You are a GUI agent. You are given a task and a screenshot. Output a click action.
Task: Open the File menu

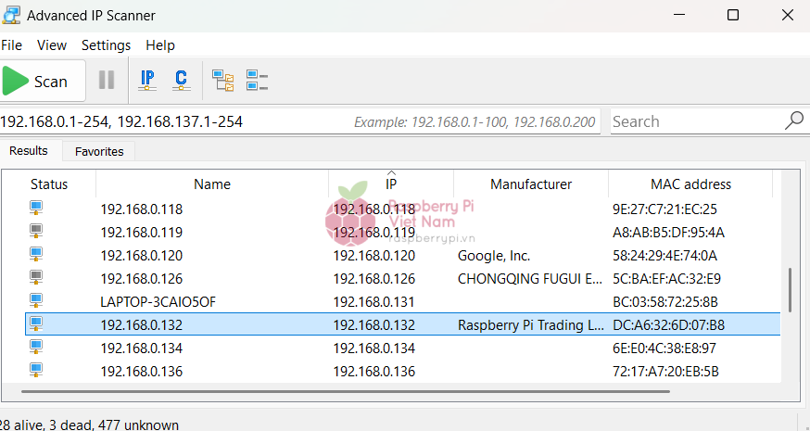[x=11, y=44]
